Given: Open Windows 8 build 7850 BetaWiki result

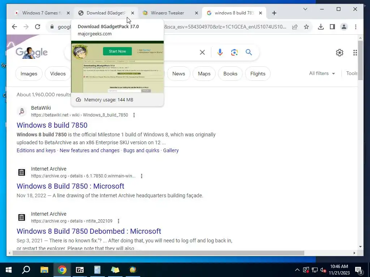Looking at the screenshot, I should (52, 125).
